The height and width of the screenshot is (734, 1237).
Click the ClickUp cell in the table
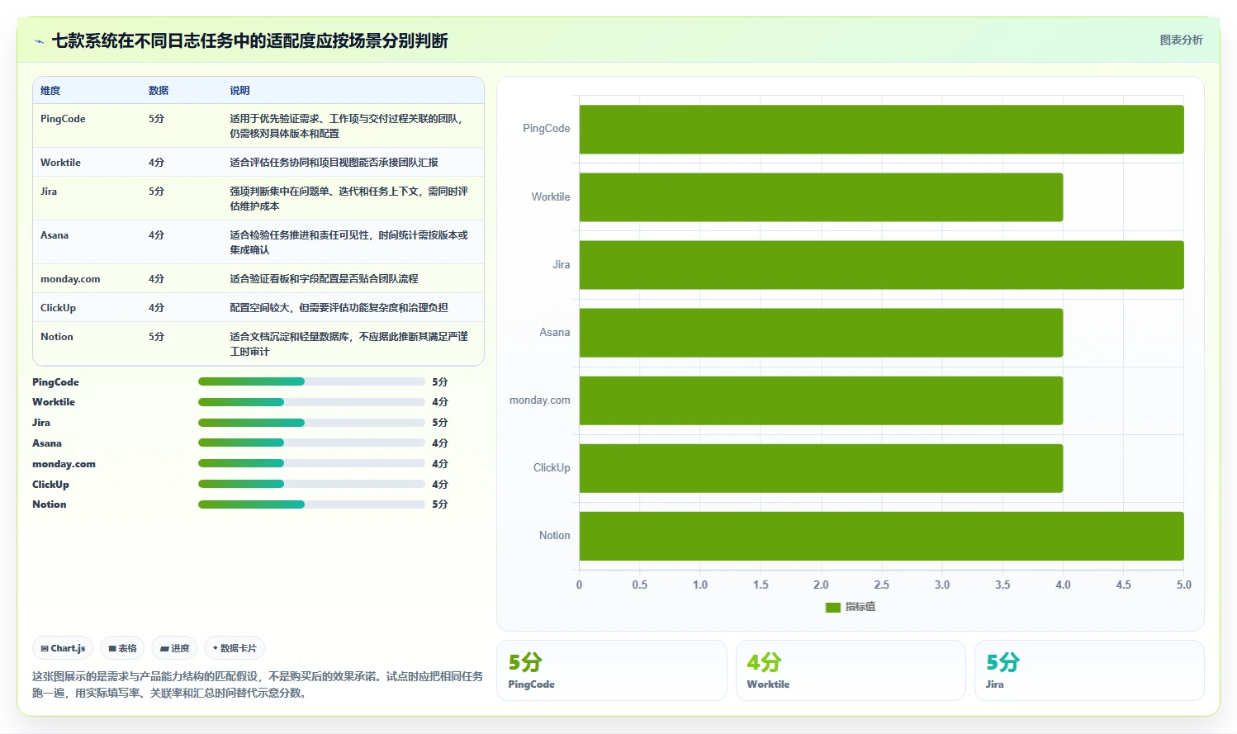58,308
